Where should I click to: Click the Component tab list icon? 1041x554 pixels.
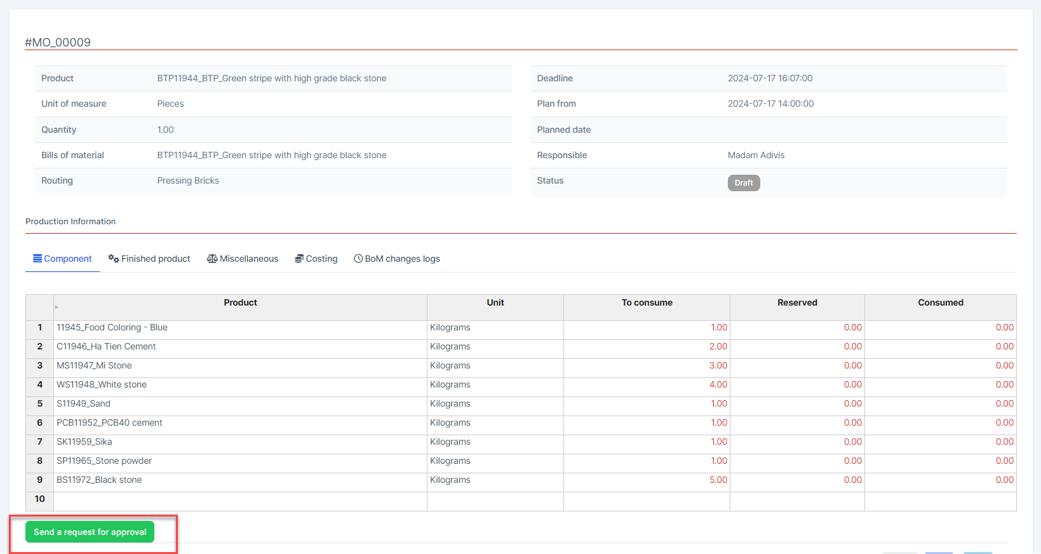click(37, 259)
